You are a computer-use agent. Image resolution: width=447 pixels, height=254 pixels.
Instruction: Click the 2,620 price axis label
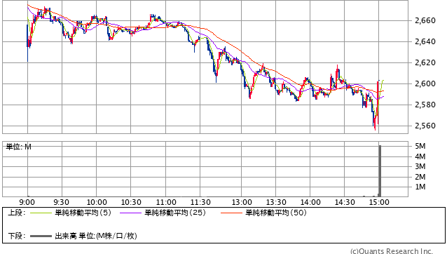(x=425, y=62)
